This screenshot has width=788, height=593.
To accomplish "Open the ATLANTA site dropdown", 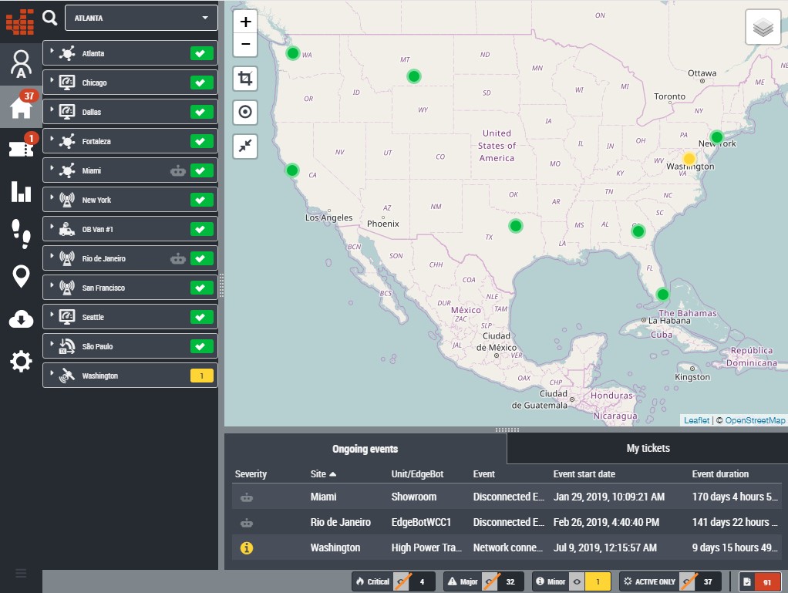I will tap(141, 18).
